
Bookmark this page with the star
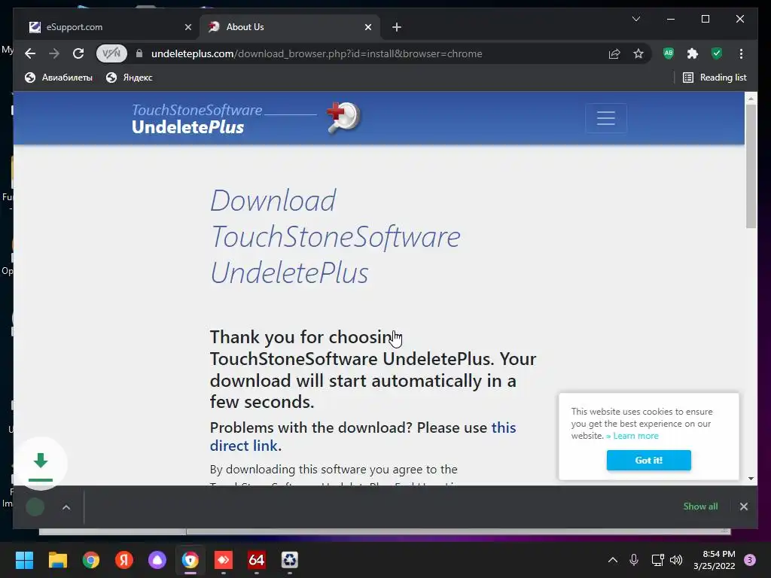[x=638, y=53]
